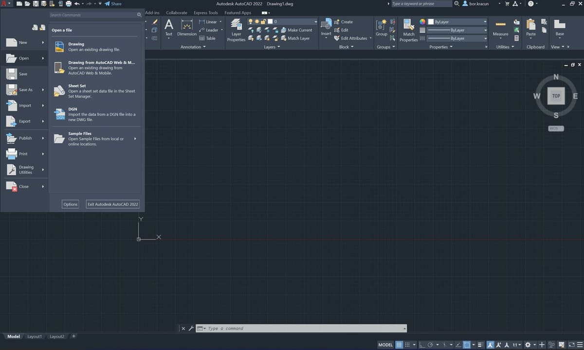Click the Search Commands field
Image resolution: width=584 pixels, height=350 pixels.
92,15
